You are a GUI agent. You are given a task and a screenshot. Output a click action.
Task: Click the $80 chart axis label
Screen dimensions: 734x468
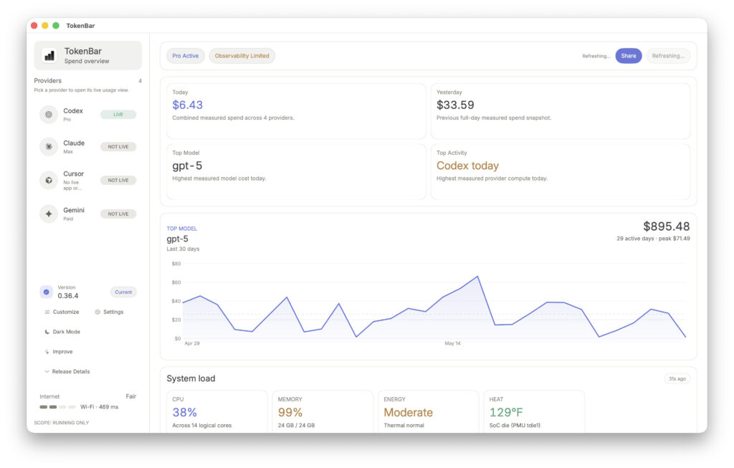[x=176, y=264]
